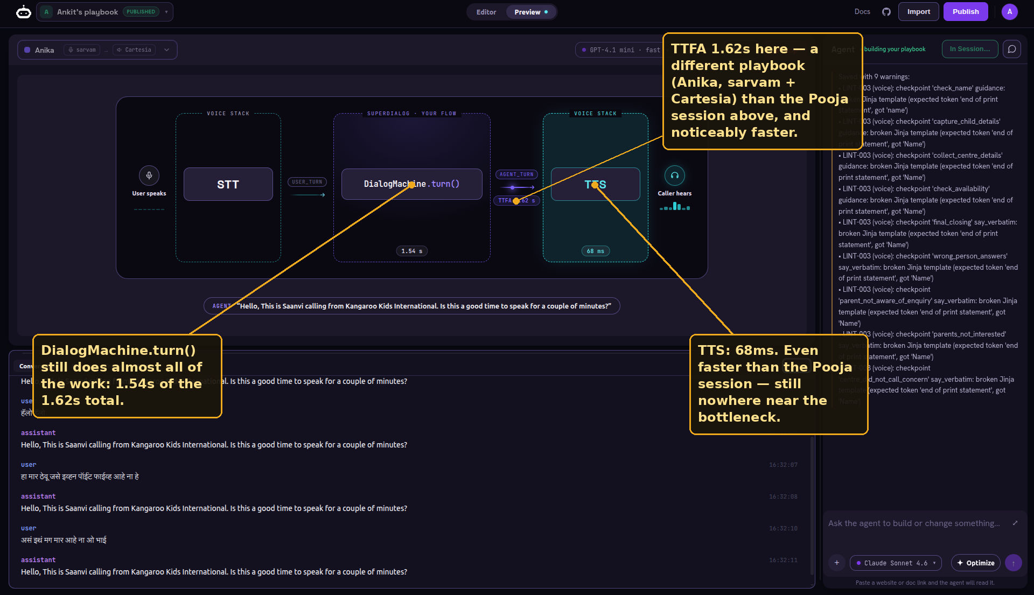This screenshot has height=595, width=1034.
Task: Click the User speaks microphone icon
Action: (x=149, y=175)
